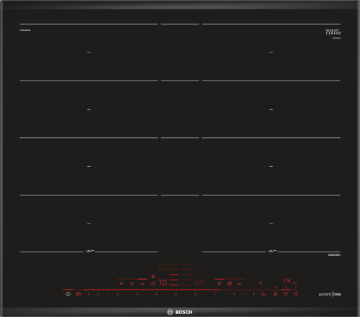360x317 pixels.
Task: Toggle the FlexInduction zone link symbol
Action: tap(220, 284)
